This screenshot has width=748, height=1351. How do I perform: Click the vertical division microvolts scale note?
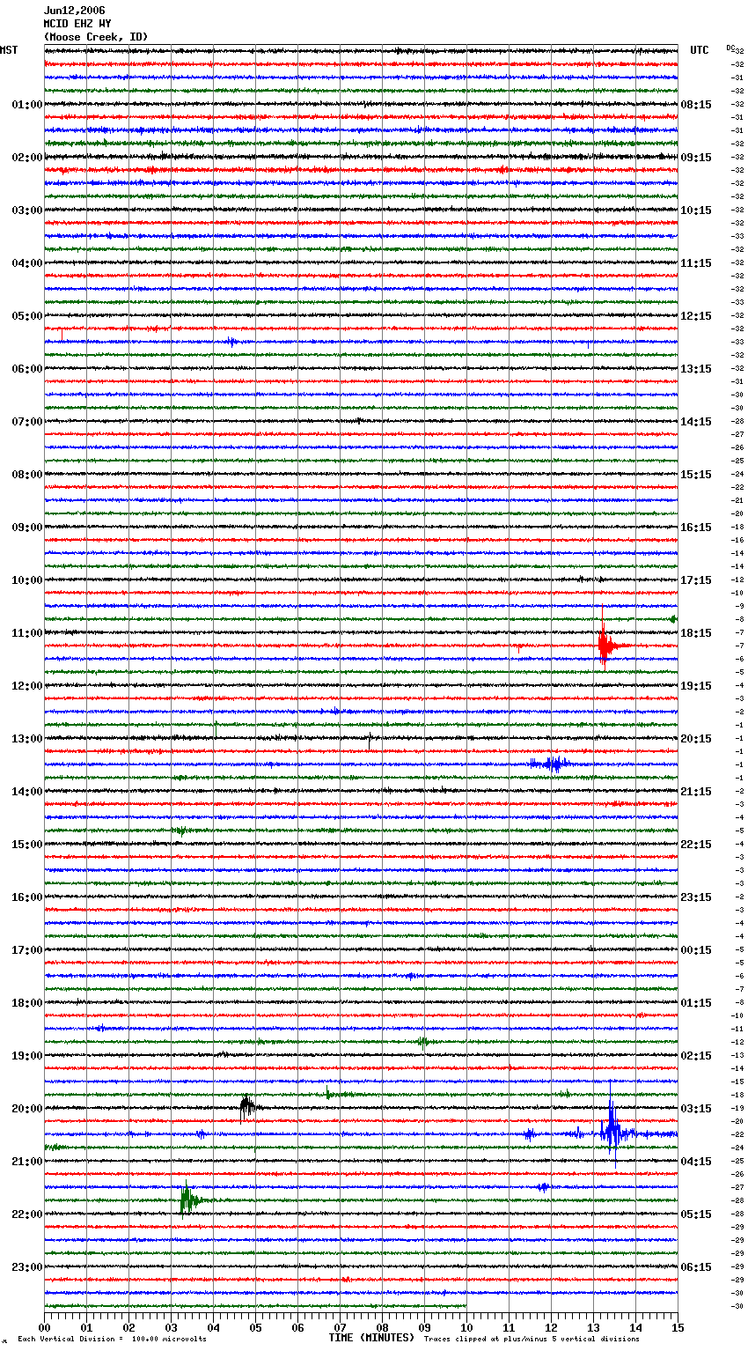tap(112, 1339)
